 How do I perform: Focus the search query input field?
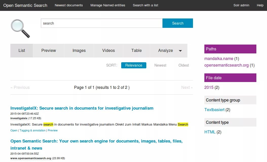tap(102, 23)
